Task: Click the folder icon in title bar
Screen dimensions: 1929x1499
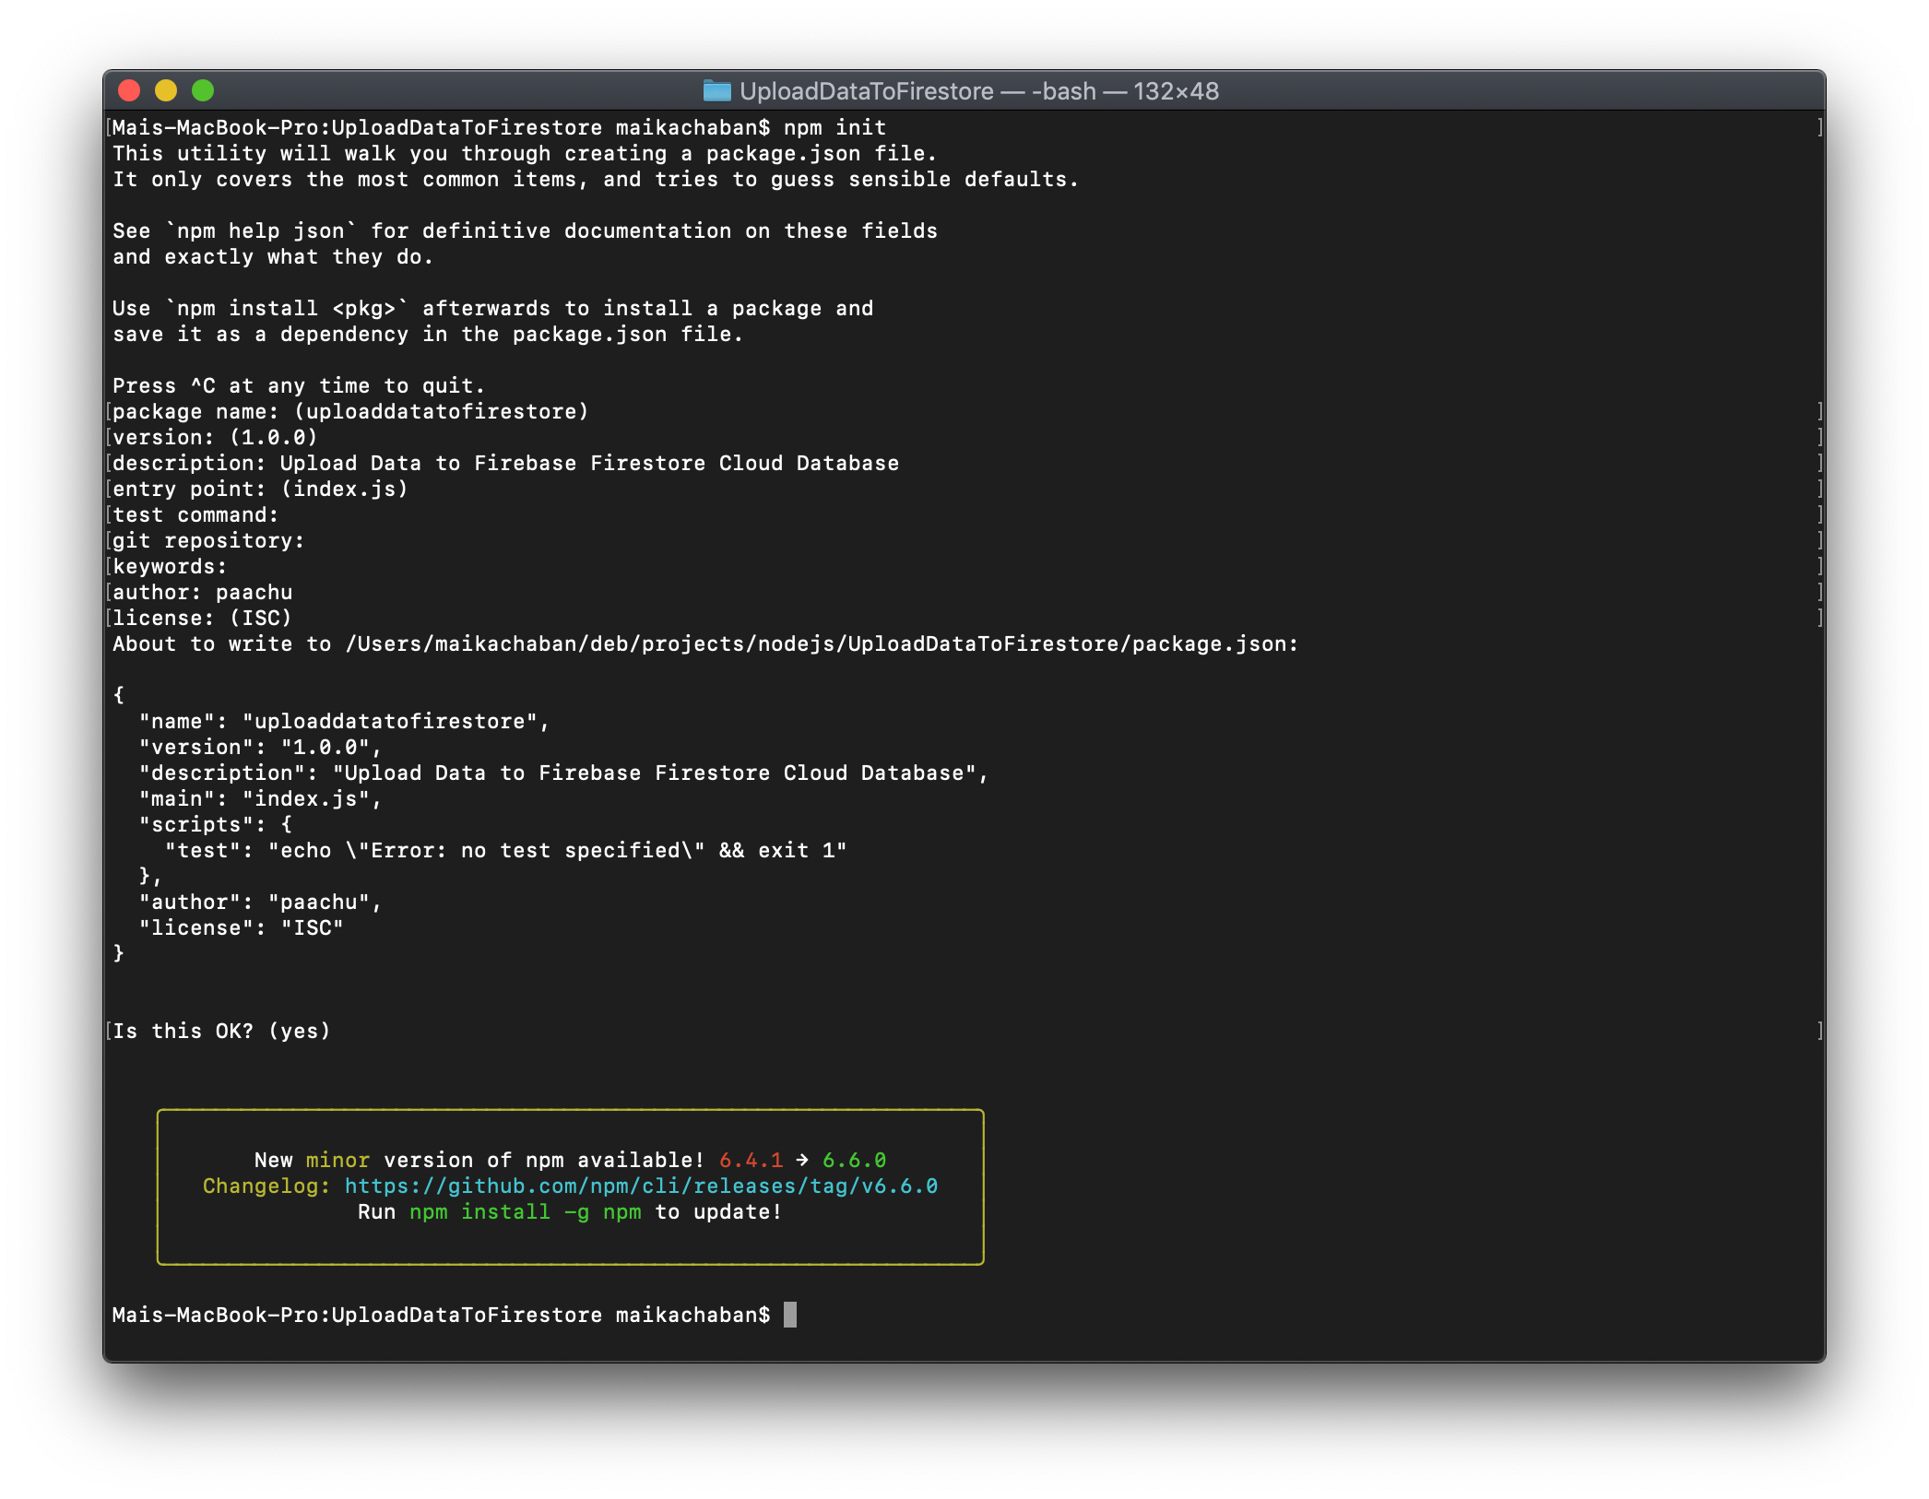Action: pyautogui.click(x=716, y=90)
